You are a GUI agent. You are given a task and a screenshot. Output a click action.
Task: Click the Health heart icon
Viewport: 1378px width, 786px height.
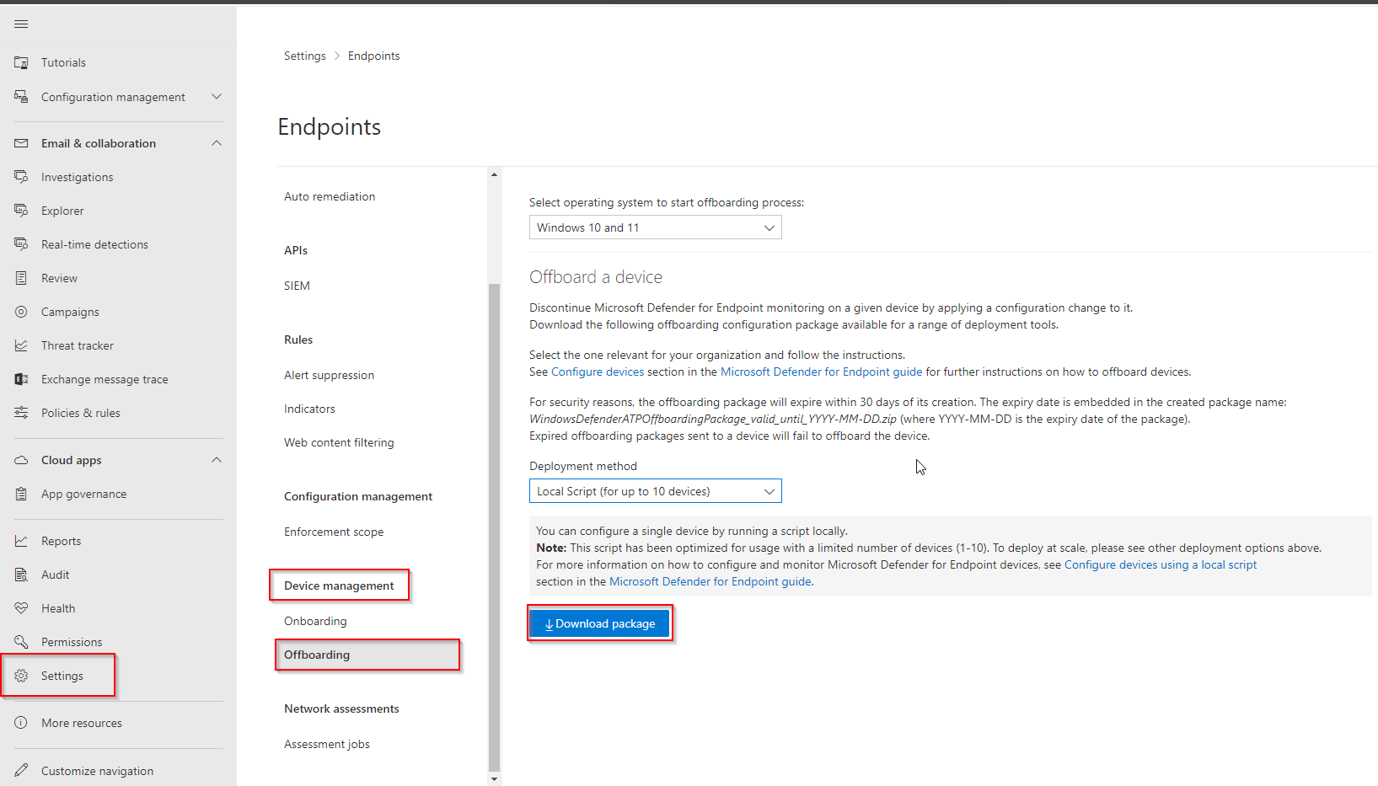point(21,608)
